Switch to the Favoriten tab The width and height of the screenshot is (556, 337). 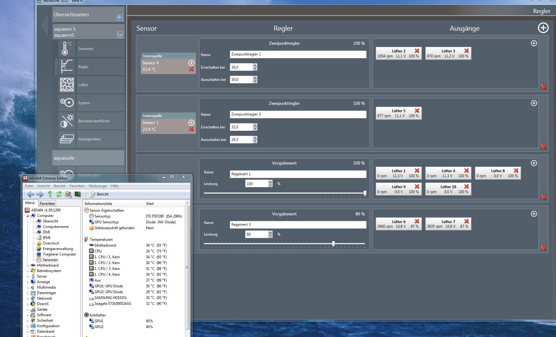(x=47, y=203)
